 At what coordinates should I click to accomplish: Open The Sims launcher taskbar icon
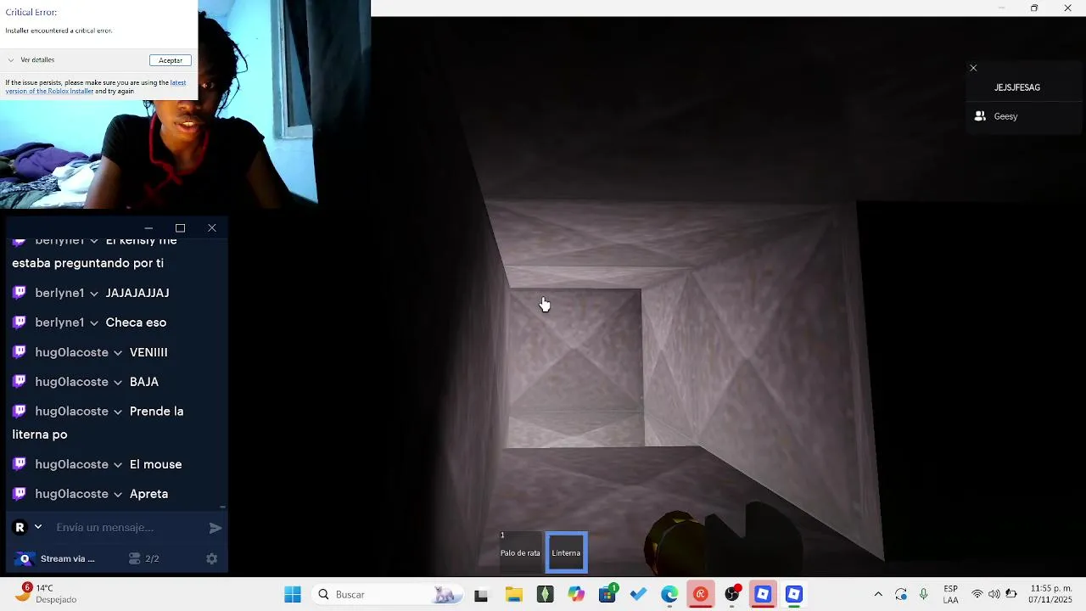[545, 595]
